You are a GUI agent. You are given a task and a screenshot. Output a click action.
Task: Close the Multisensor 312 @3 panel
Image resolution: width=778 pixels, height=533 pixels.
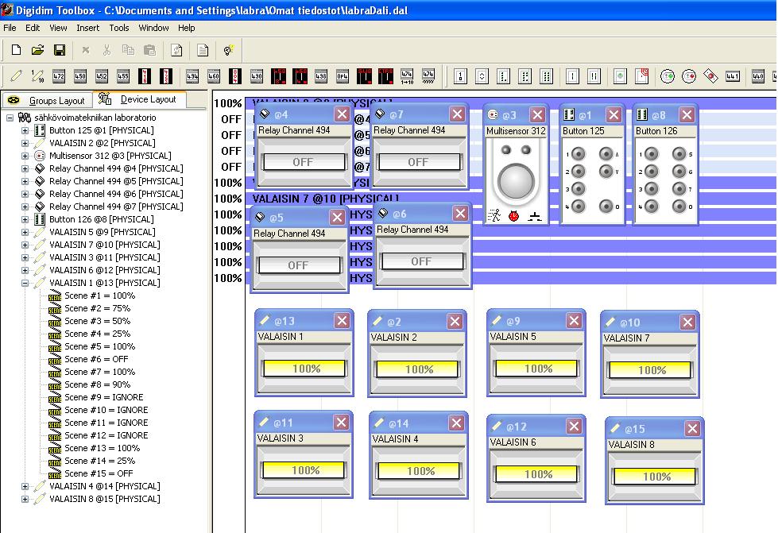click(x=537, y=115)
